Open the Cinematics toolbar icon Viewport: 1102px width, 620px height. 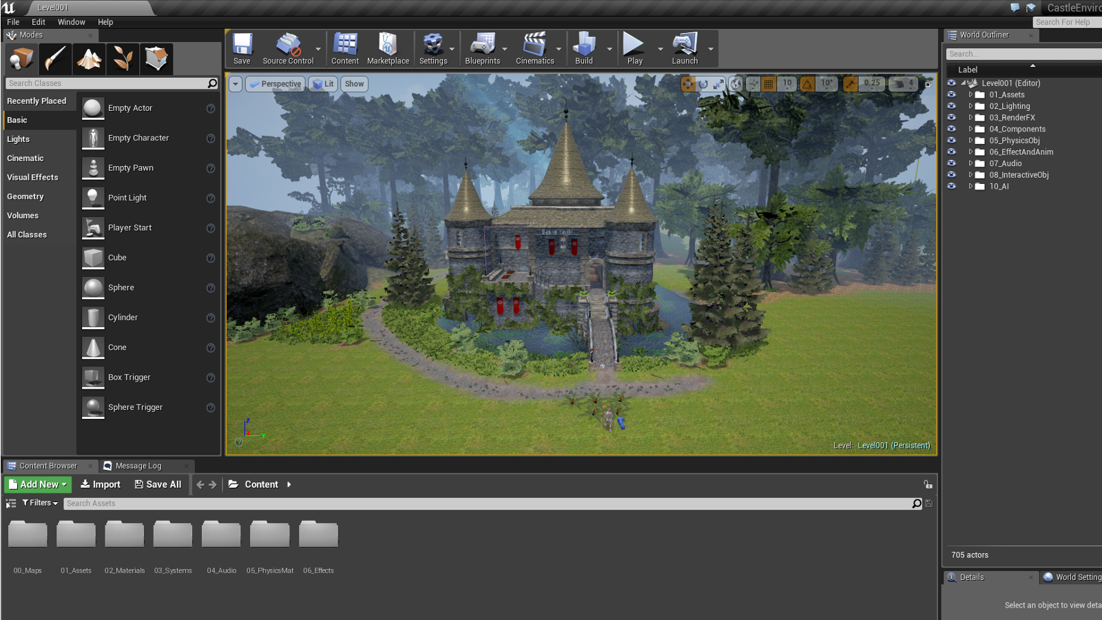pyautogui.click(x=535, y=49)
